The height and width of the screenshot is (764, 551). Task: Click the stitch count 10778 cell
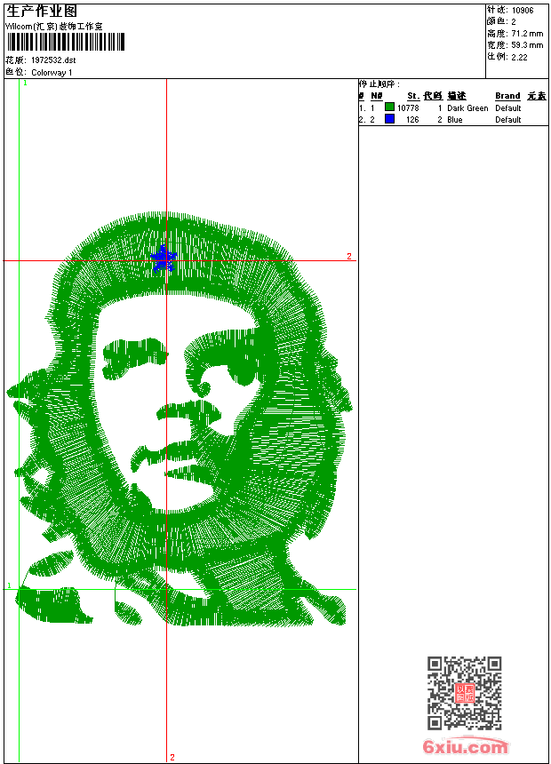[408, 108]
